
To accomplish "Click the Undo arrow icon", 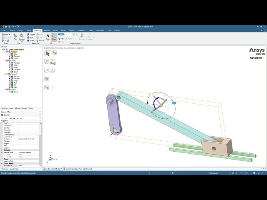I will (13, 27).
